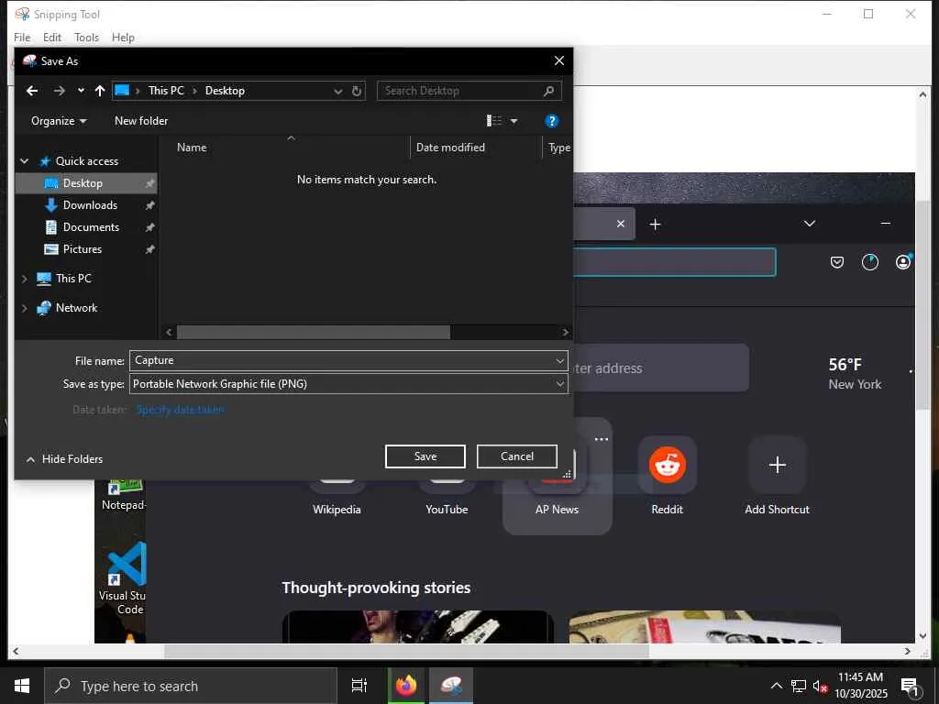The height and width of the screenshot is (704, 939).
Task: Click This PC in breadcrumb path
Action: tap(166, 91)
